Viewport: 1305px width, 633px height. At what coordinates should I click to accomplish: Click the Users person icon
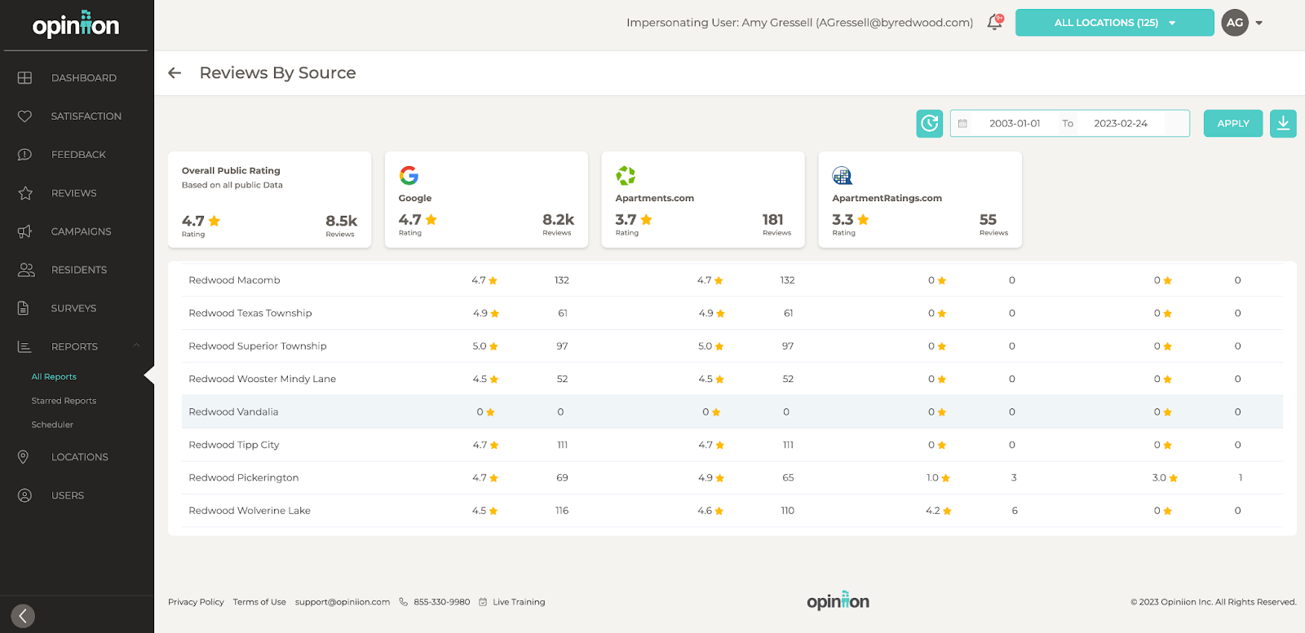[x=24, y=495]
